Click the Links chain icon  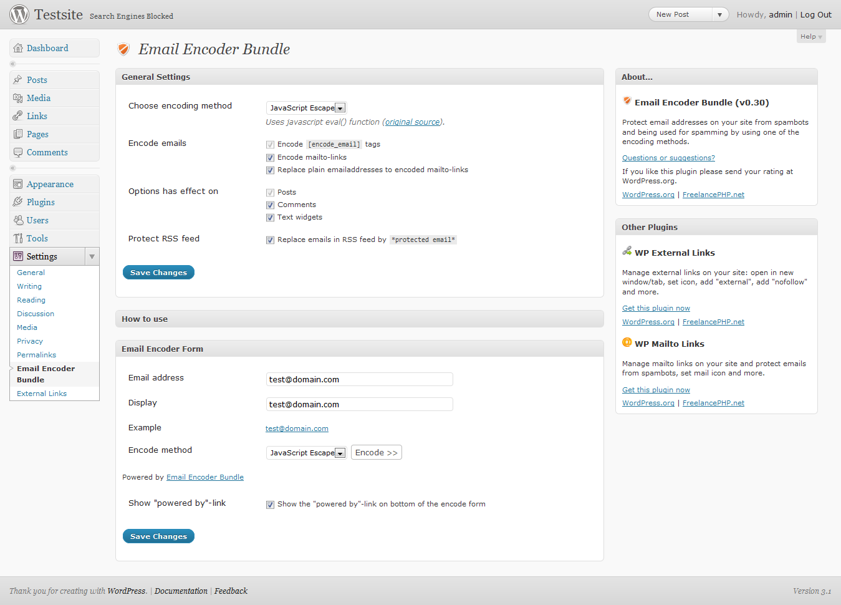[18, 116]
